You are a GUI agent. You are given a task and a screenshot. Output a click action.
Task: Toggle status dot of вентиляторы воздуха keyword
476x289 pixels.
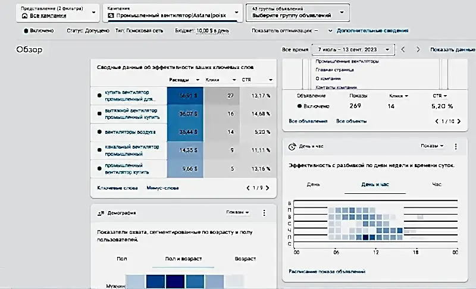click(x=99, y=132)
